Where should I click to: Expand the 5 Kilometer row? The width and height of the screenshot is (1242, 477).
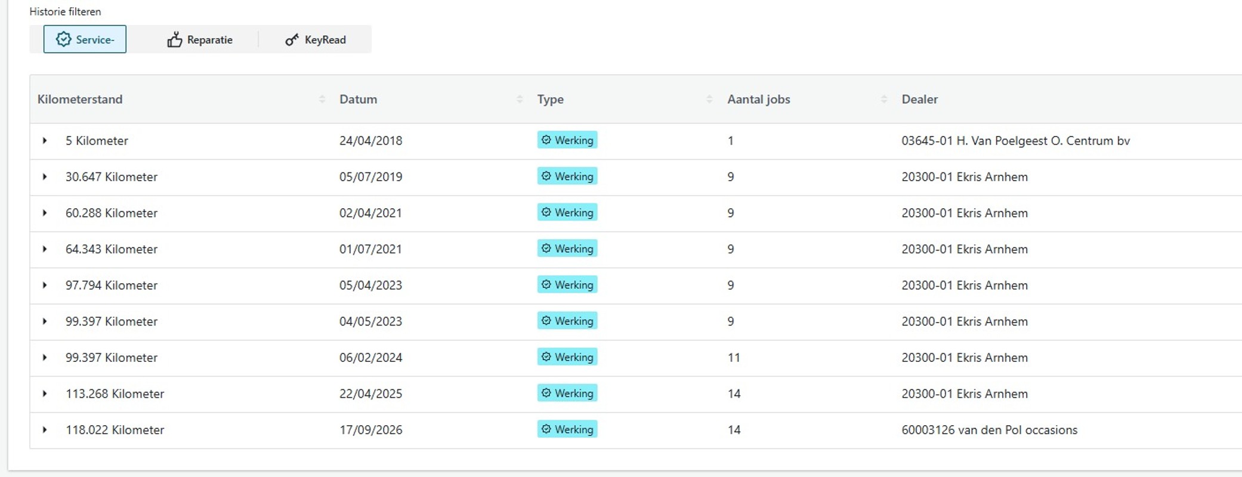pyautogui.click(x=45, y=141)
